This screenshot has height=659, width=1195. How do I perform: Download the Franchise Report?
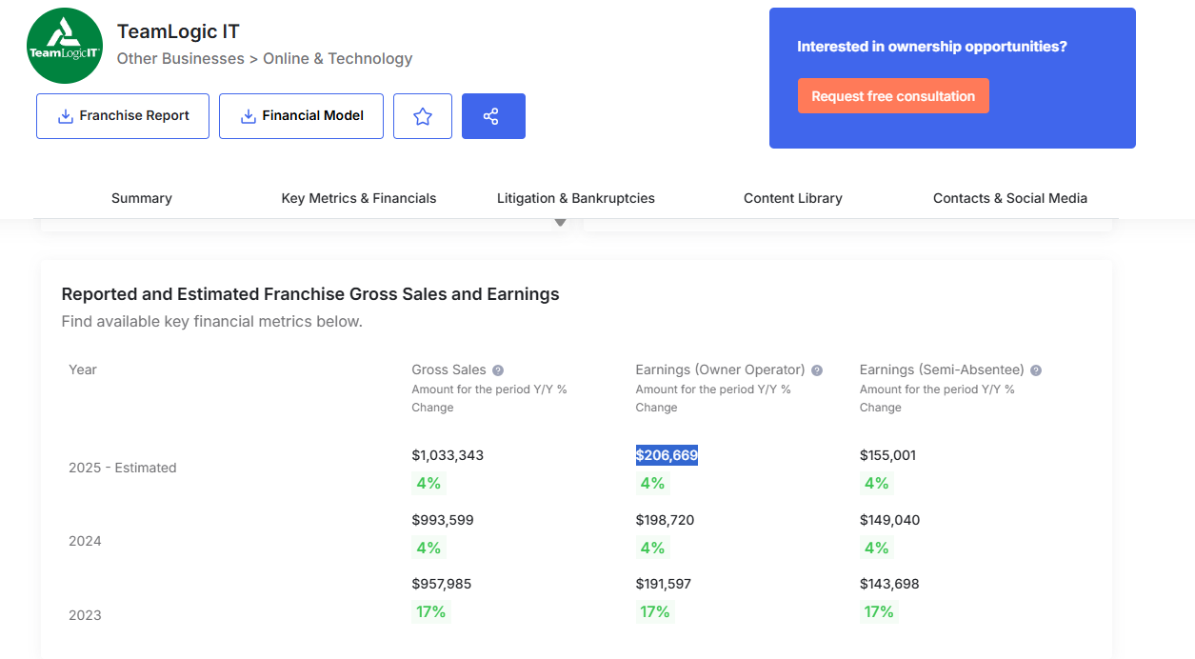pos(123,116)
